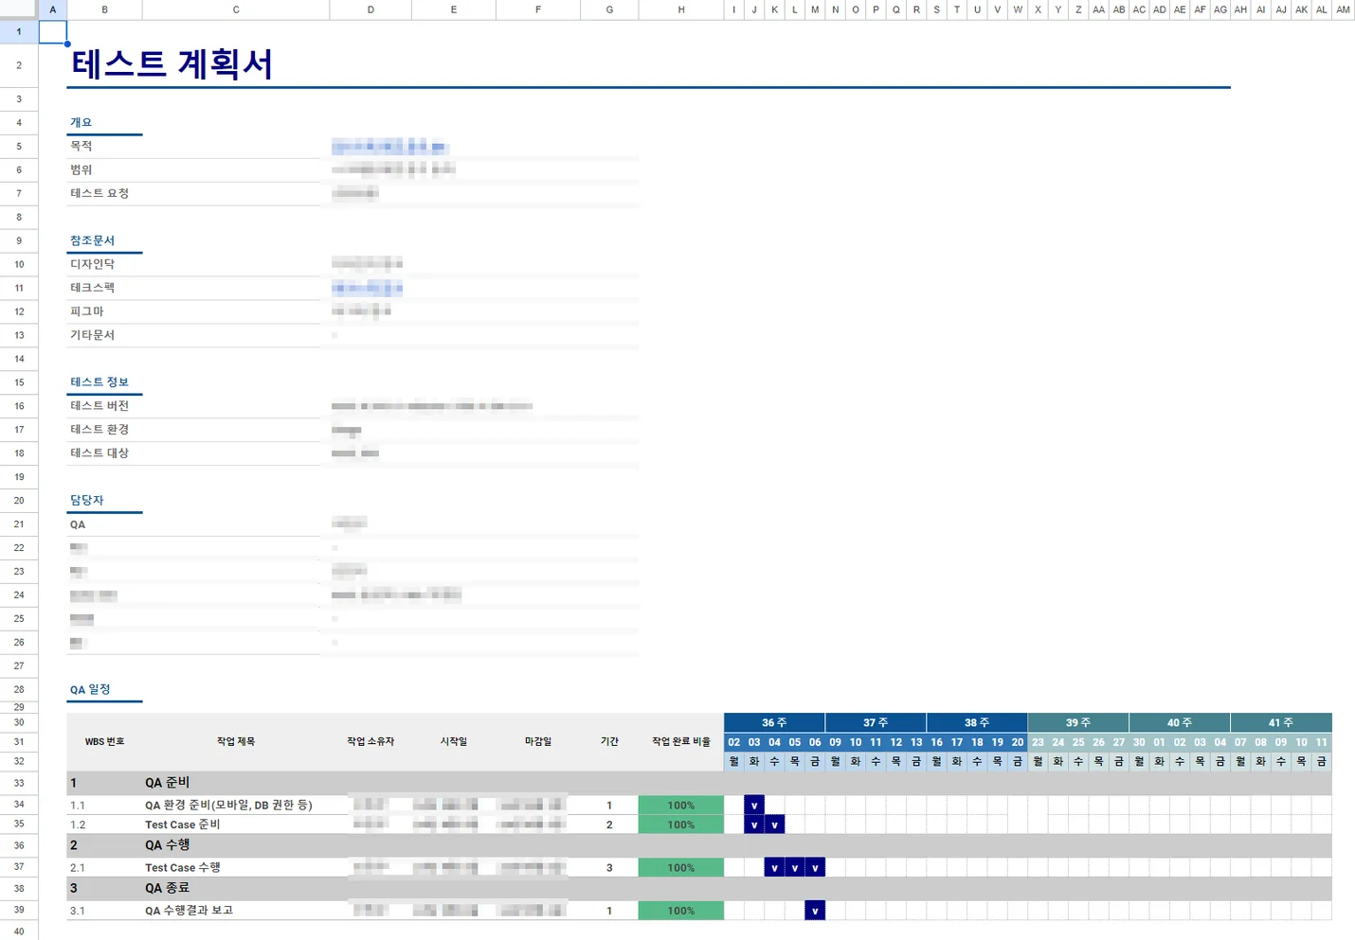Image resolution: width=1355 pixels, height=940 pixels.
Task: Select column C header
Action: point(236,9)
